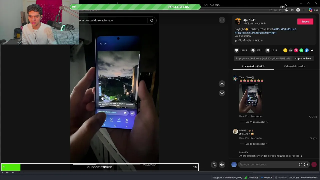
Task: Open the Copilot Chat button
Action: tap(313, 10)
